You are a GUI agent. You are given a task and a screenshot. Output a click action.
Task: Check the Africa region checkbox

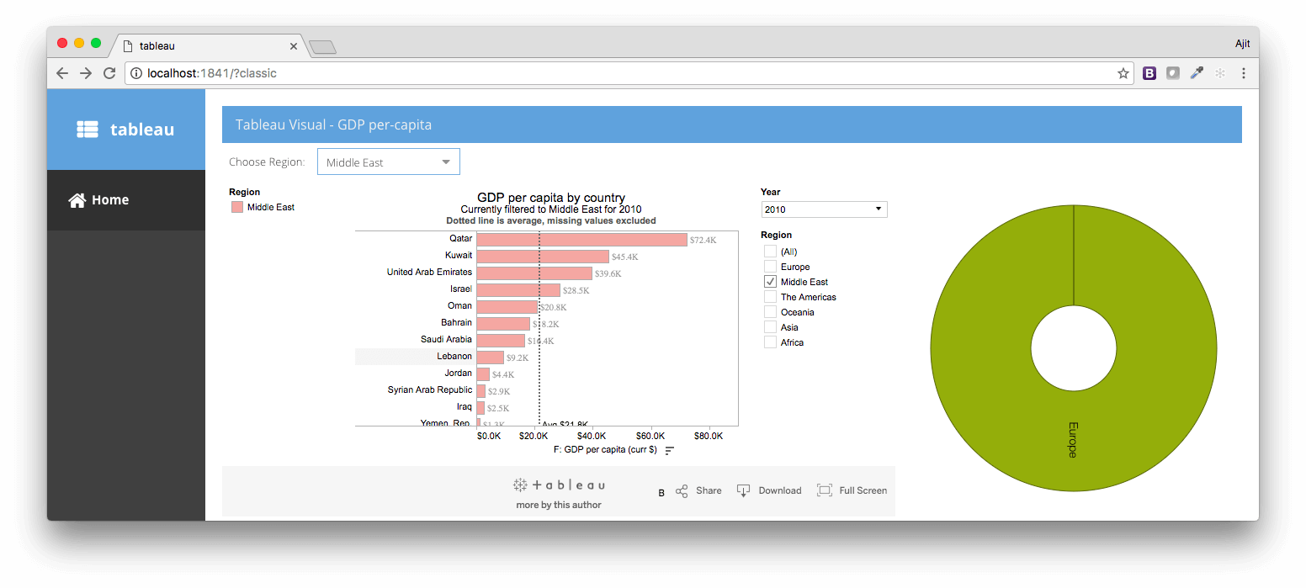[x=770, y=342]
